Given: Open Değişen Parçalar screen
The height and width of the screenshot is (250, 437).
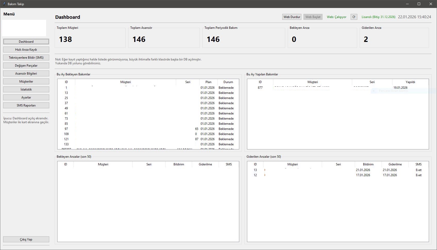Looking at the screenshot, I should point(26,65).
